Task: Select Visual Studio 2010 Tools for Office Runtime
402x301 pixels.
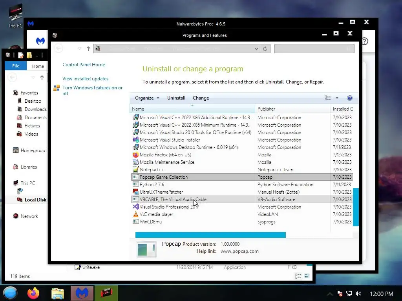Action: click(x=242, y=132)
